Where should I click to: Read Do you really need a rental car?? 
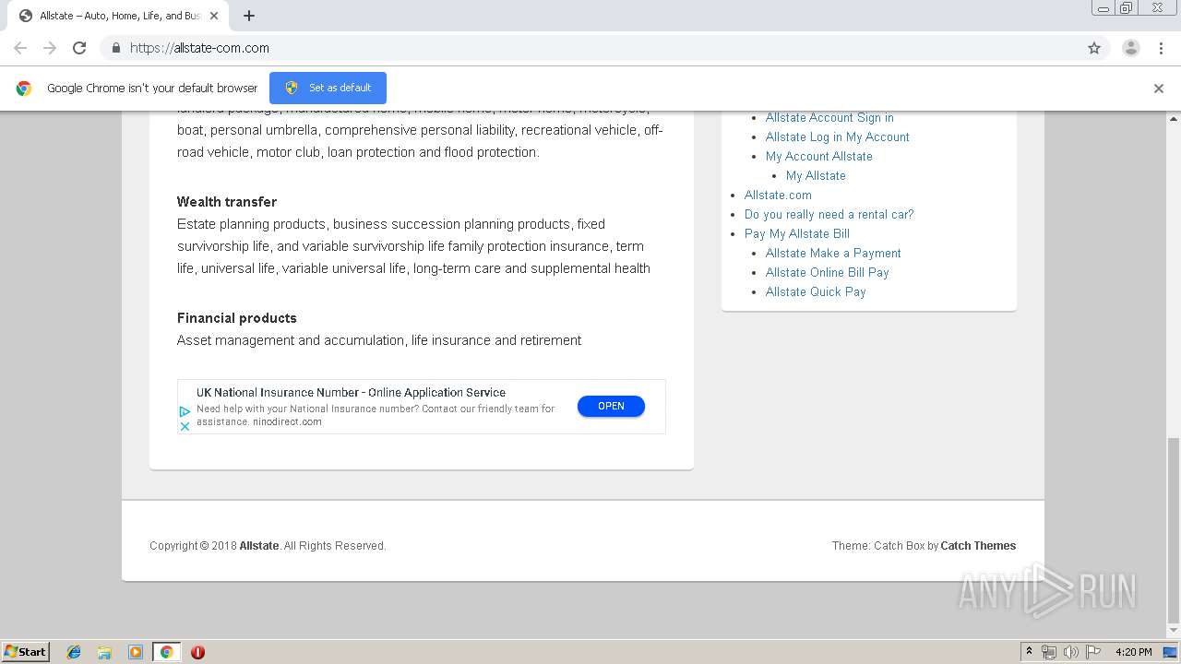coord(829,214)
